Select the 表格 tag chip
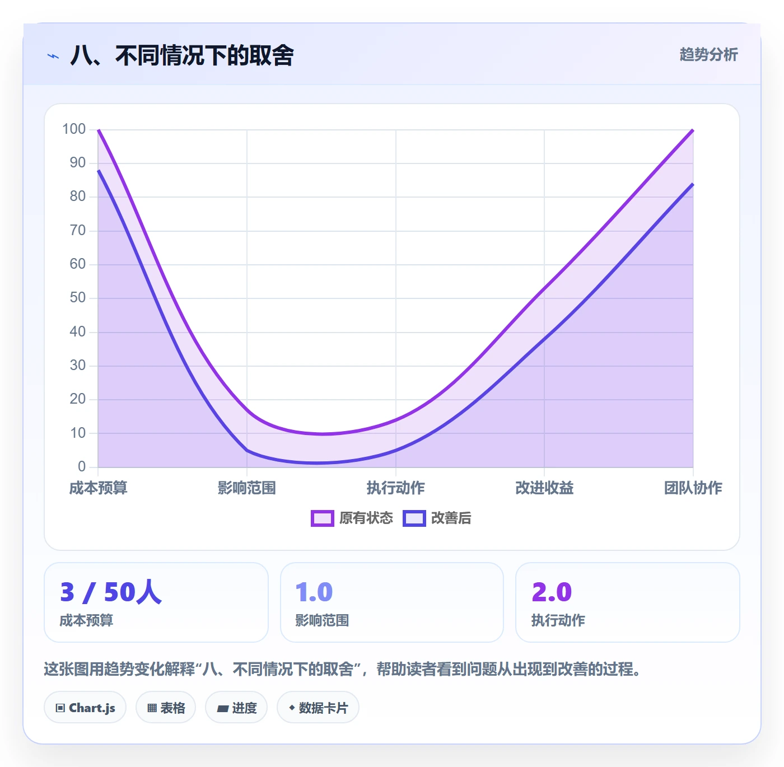This screenshot has width=784, height=767. pos(166,708)
